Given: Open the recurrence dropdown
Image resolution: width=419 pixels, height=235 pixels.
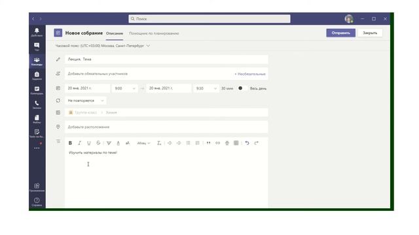Looking at the screenshot, I should [86, 101].
